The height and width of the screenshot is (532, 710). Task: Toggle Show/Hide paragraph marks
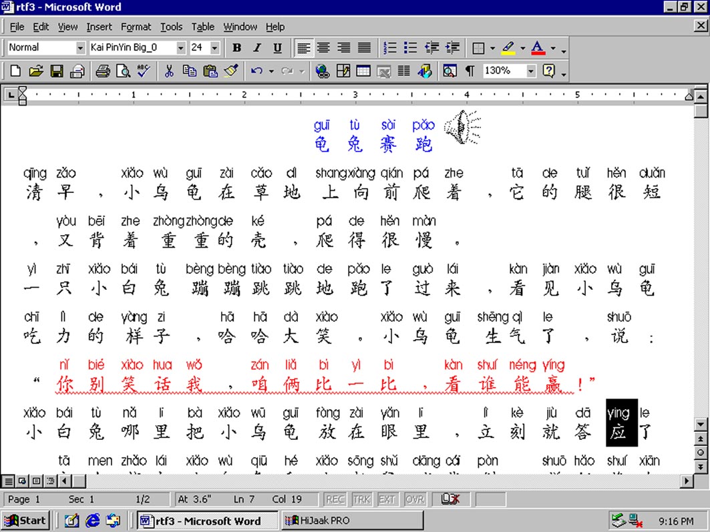[470, 71]
